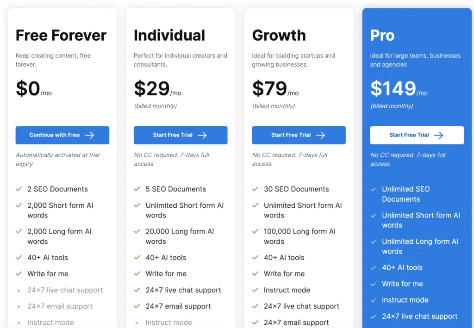This screenshot has width=474, height=328.
Task: Click checkmark next to 20,000 Long form AI words
Action: [x=137, y=231]
